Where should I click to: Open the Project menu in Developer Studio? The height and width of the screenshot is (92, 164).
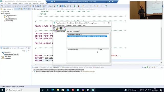click(x=26, y=3)
